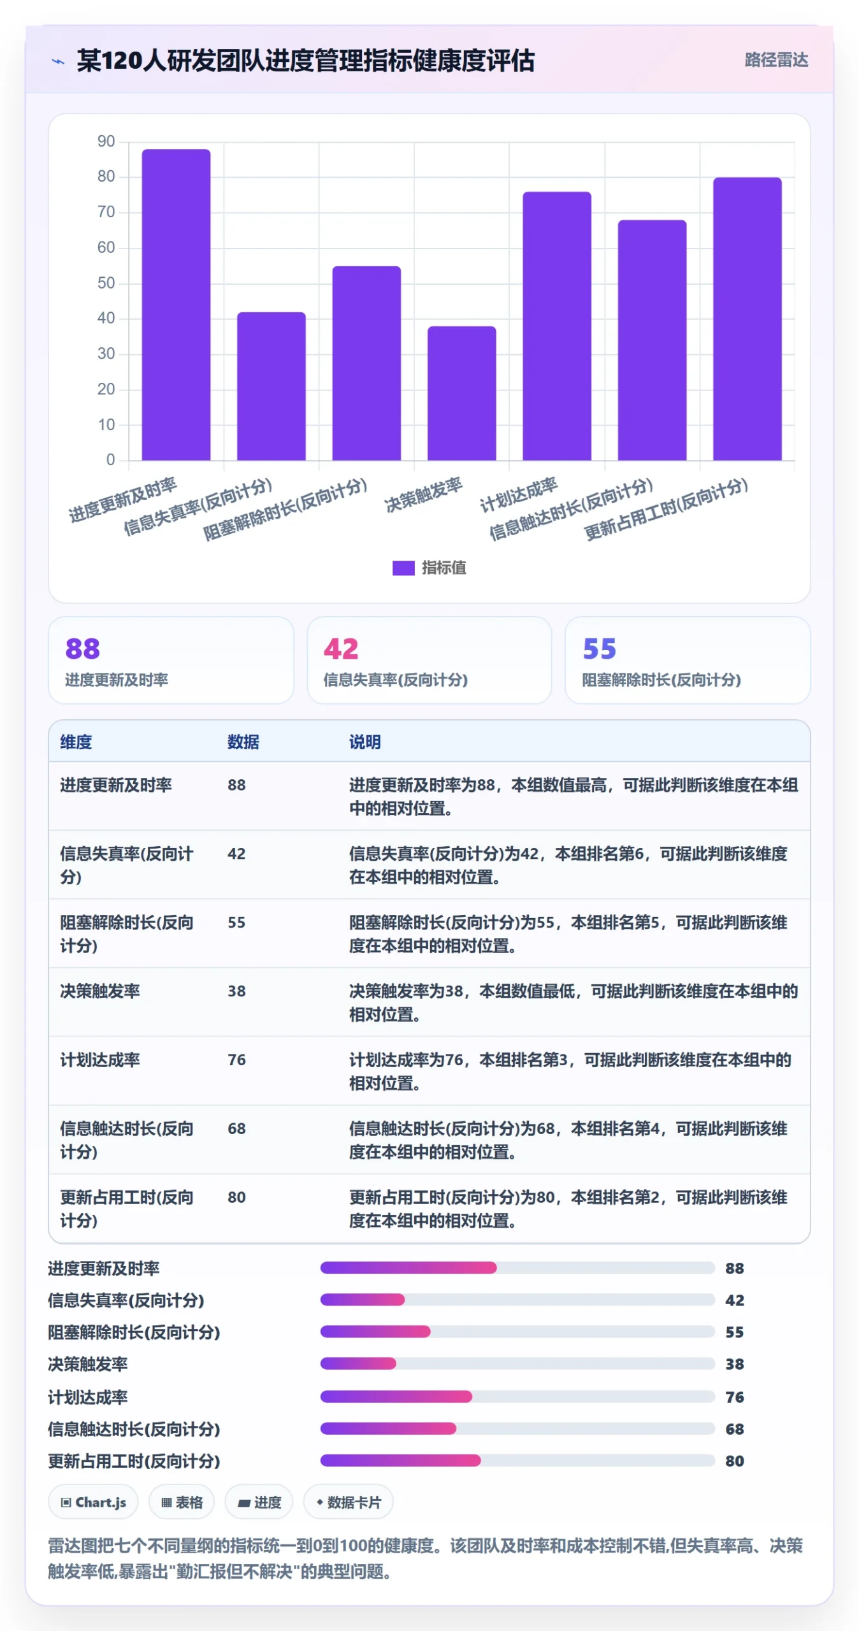
Task: Click the summary paragraph beginning 雷达图把七个不同量纲
Action: click(x=425, y=1558)
